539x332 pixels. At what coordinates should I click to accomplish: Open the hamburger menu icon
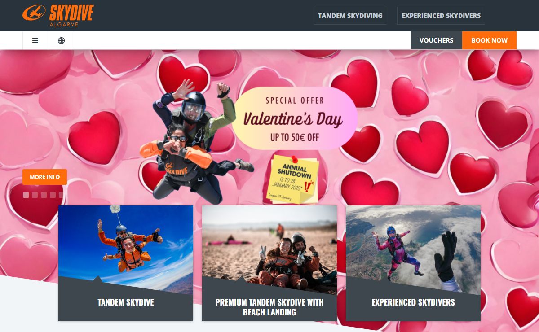click(35, 40)
